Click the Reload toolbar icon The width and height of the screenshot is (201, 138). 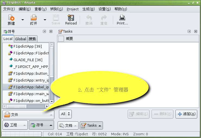click(x=71, y=20)
